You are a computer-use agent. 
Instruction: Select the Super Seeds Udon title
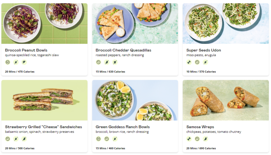204,50
